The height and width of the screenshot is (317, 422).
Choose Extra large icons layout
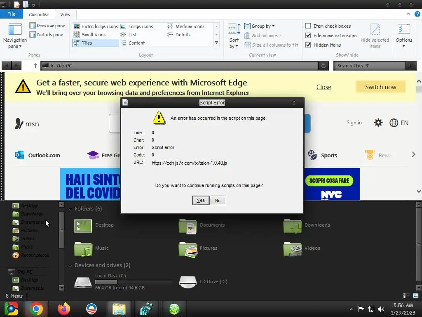(x=96, y=26)
